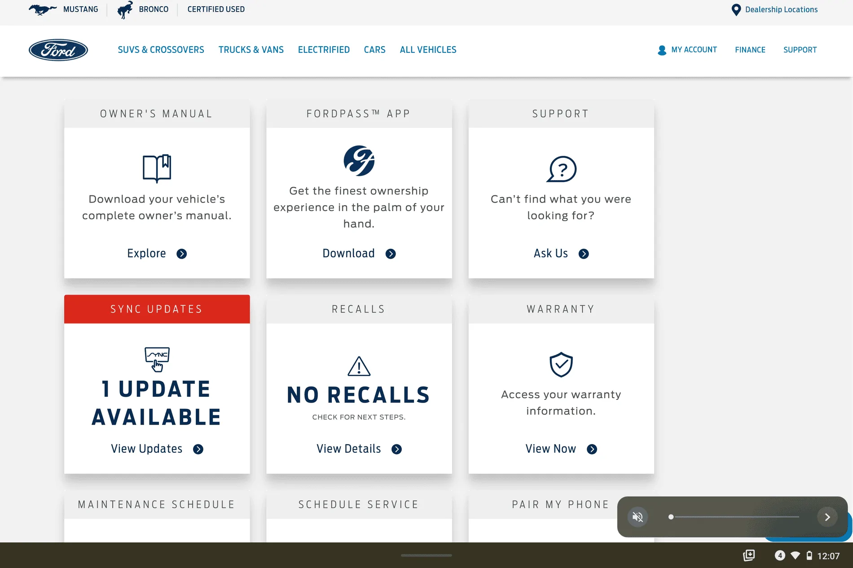Viewport: 853px width, 568px height.
Task: Click the arrow next to Ask Us
Action: (x=584, y=254)
